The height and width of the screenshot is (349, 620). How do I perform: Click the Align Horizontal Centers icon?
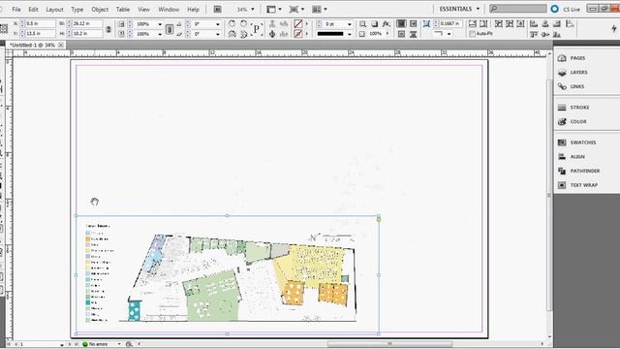[x=545, y=24]
